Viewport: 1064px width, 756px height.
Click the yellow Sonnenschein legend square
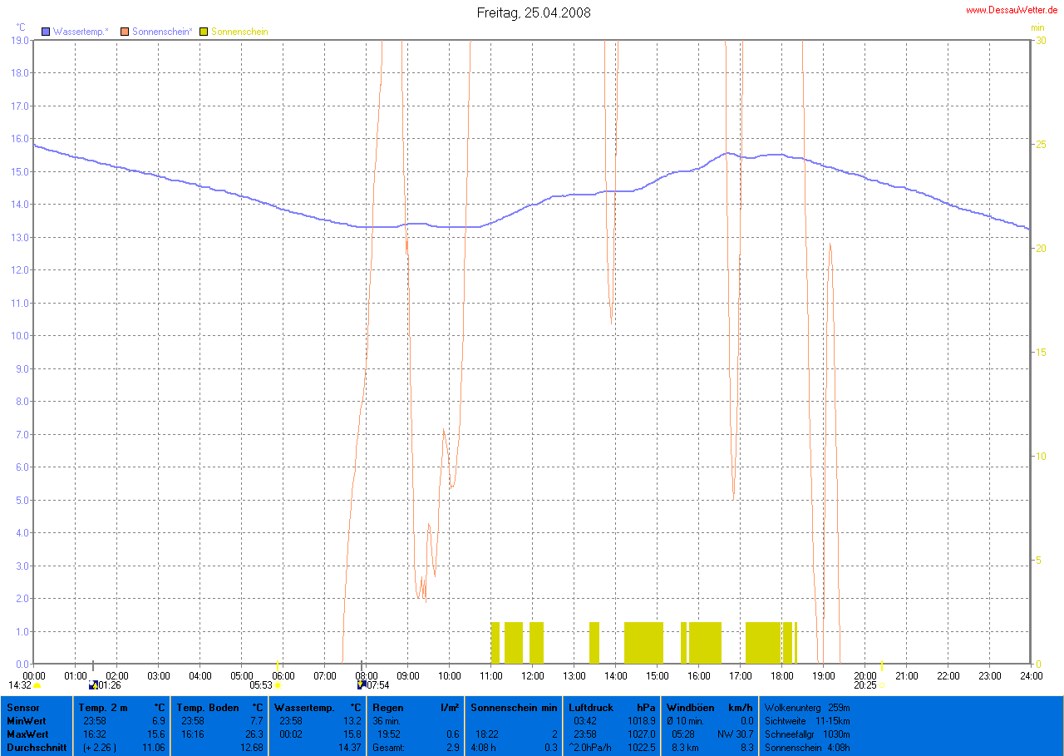pyautogui.click(x=204, y=32)
